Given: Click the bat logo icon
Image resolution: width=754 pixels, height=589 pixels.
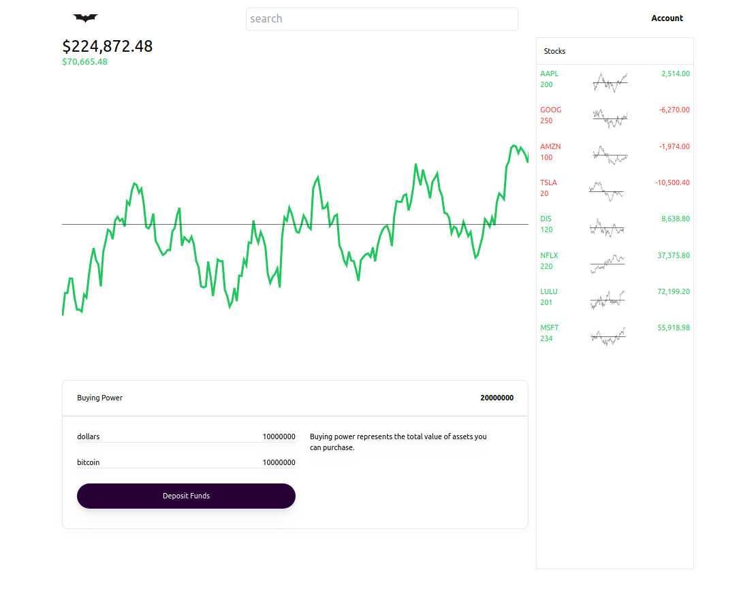Looking at the screenshot, I should (86, 18).
